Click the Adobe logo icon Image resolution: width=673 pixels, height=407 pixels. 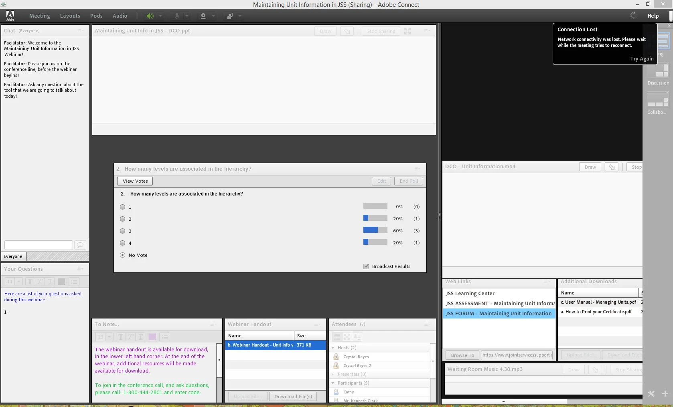pyautogui.click(x=10, y=16)
